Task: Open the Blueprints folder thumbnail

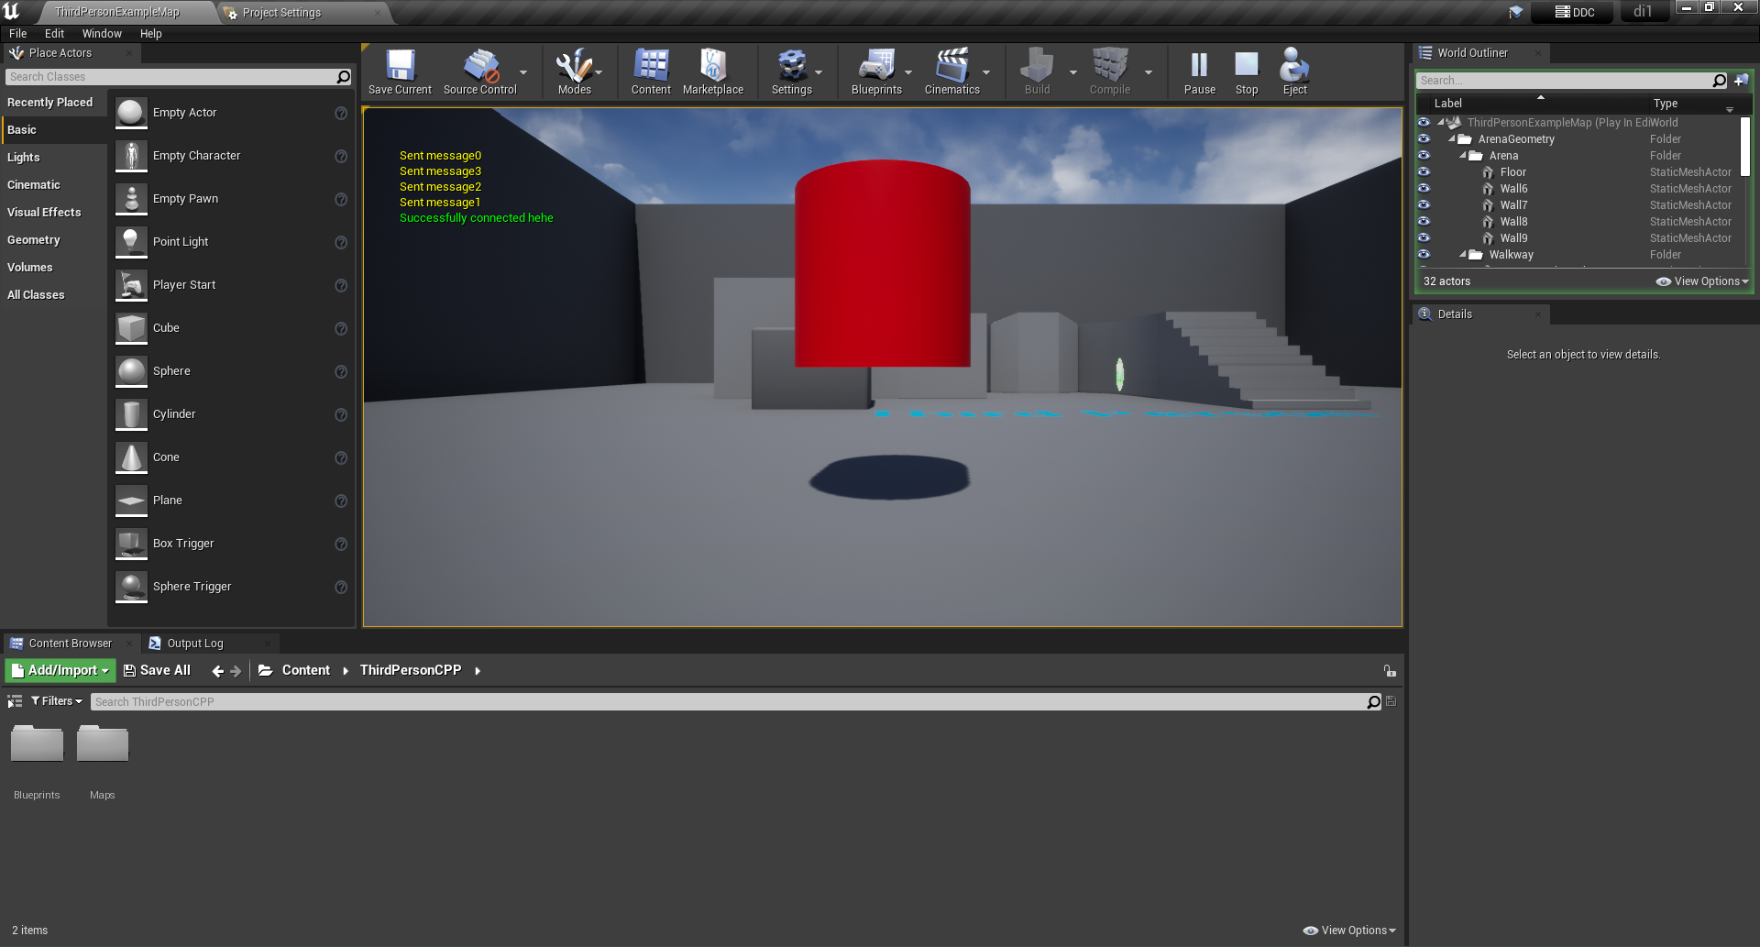Action: point(37,743)
